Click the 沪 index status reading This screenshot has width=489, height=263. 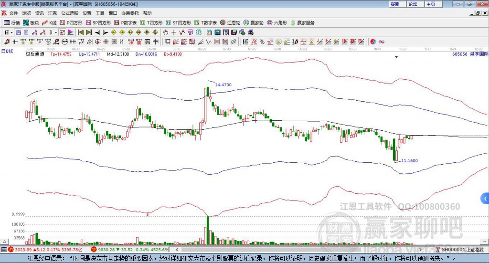click(45, 250)
